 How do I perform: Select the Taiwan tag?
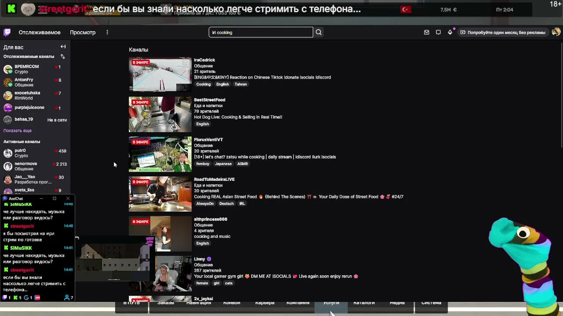pyautogui.click(x=241, y=84)
